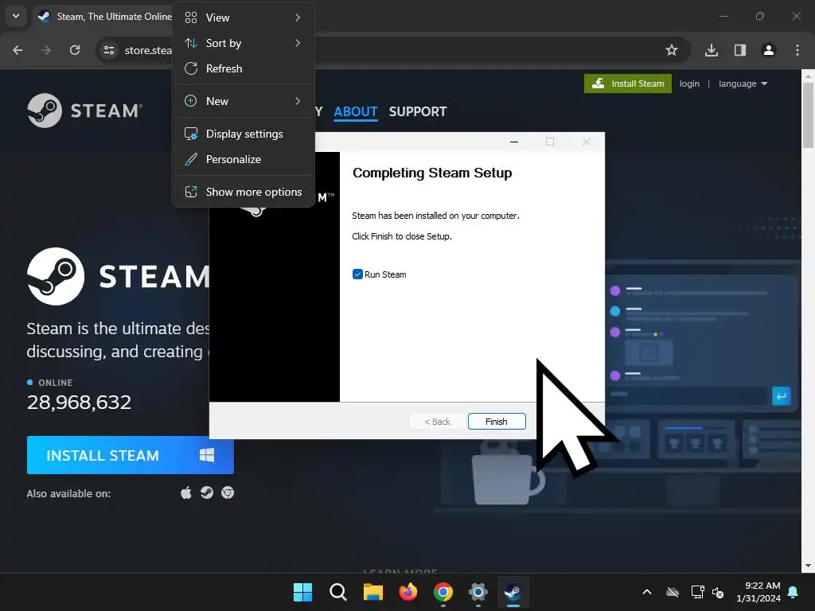The image size is (815, 611).
Task: Select Display settings in context menu
Action: point(244,134)
